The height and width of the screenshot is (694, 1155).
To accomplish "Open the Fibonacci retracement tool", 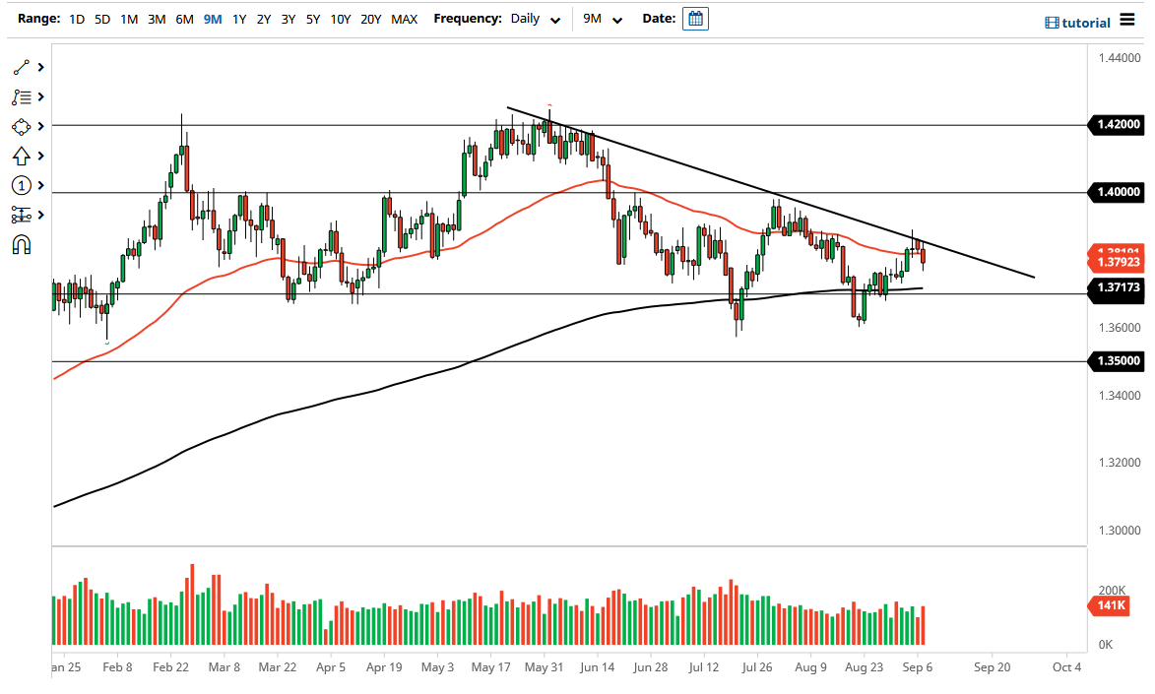I will click(x=19, y=96).
